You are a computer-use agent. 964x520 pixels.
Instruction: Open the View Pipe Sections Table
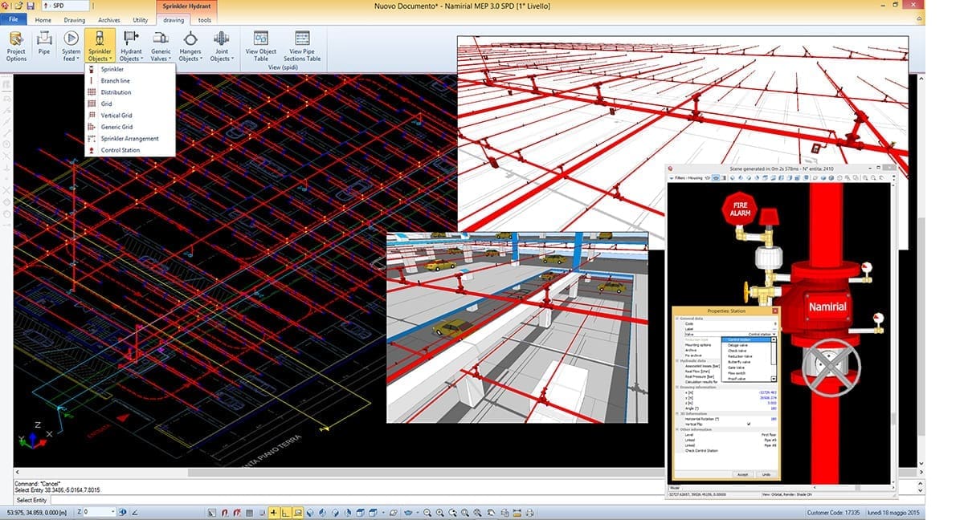coord(302,46)
